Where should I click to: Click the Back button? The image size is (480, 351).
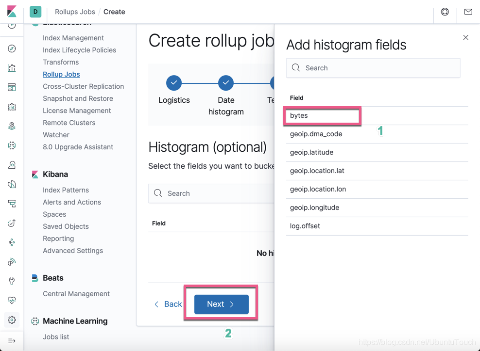tap(168, 304)
